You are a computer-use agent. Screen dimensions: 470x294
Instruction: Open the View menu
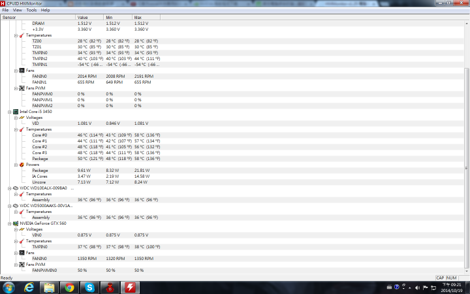18,10
